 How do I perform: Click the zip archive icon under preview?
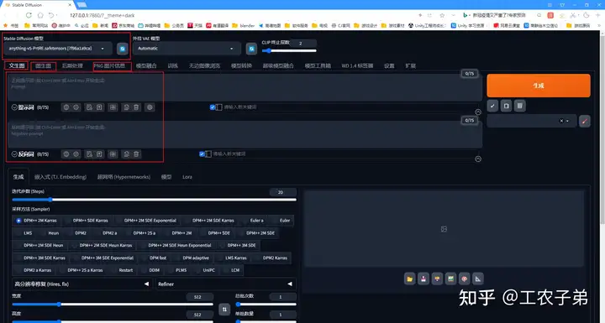coord(437,279)
